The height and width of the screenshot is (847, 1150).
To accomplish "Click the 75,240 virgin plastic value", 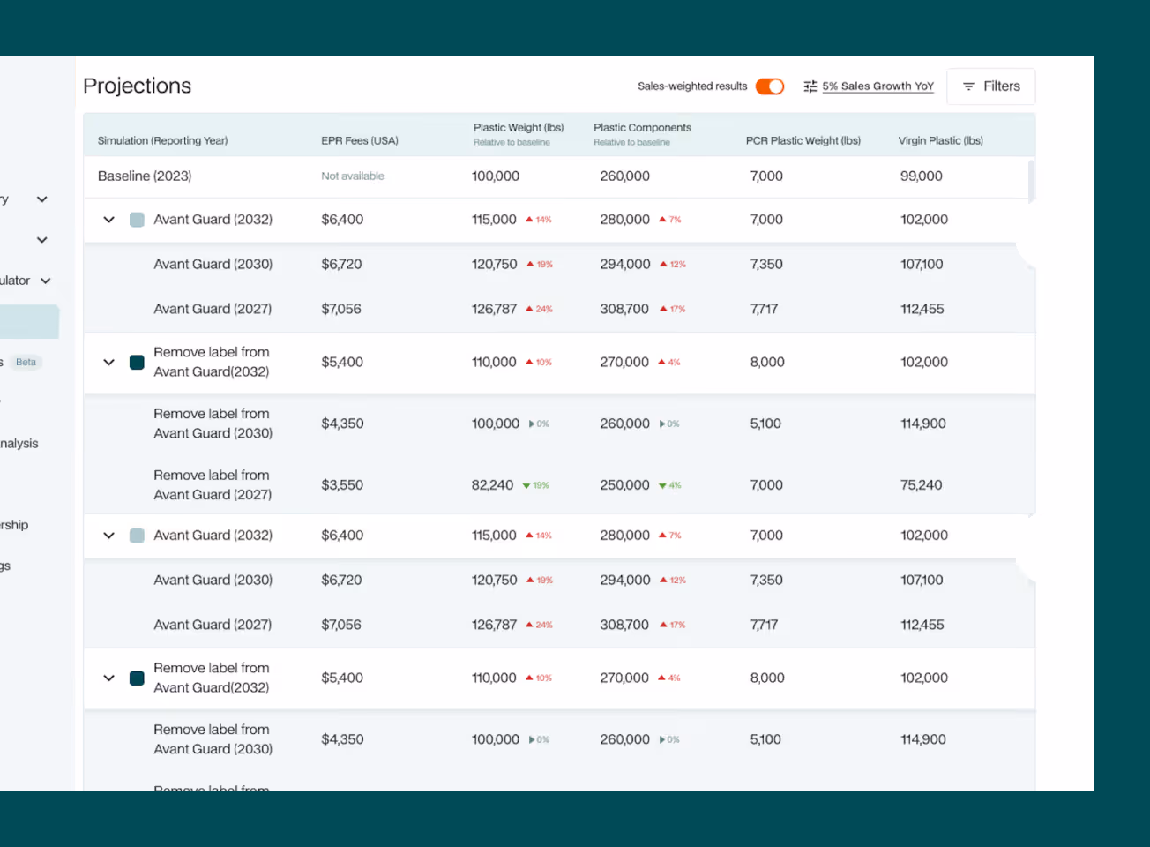I will pyautogui.click(x=922, y=485).
